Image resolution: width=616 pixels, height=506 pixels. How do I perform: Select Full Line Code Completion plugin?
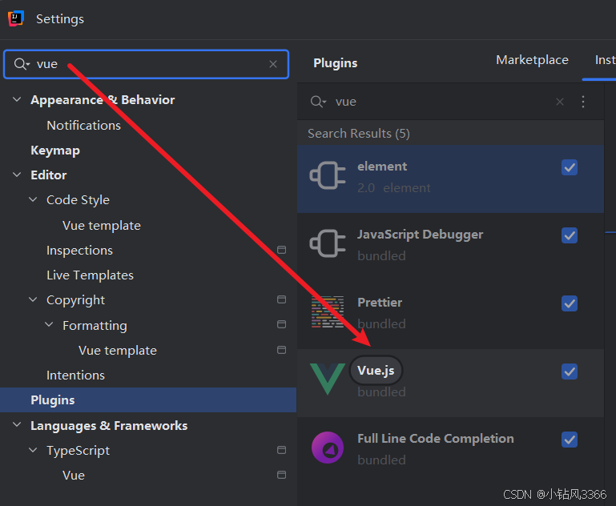click(450, 451)
